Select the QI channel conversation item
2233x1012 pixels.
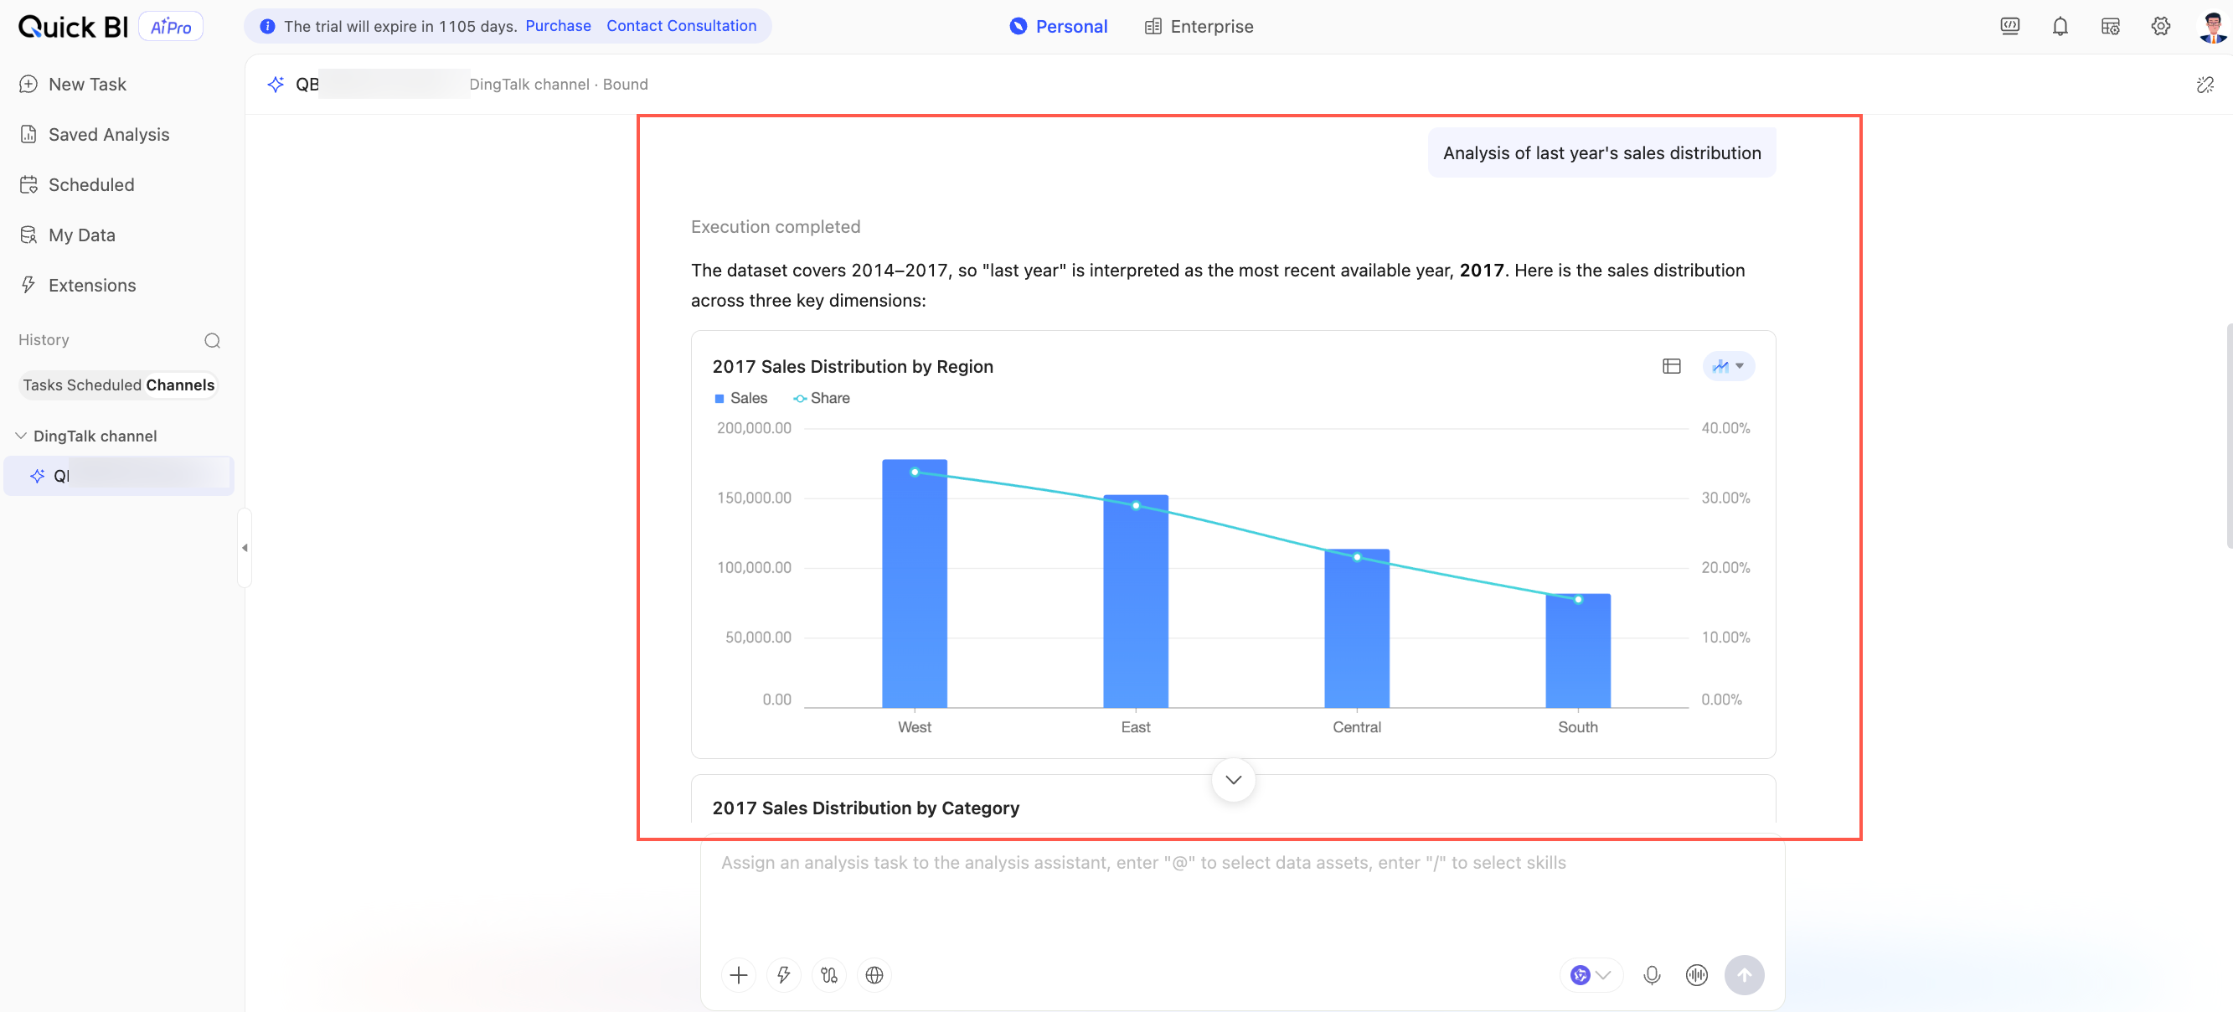pyautogui.click(x=119, y=475)
